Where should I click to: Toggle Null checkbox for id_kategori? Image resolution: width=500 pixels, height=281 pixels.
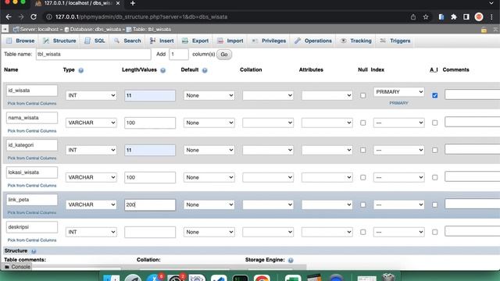tap(362, 150)
